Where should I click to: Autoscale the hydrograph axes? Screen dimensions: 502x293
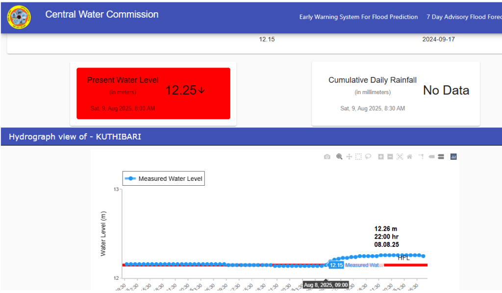tap(400, 157)
